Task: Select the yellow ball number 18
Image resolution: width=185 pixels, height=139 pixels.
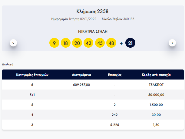Action: point(66,43)
